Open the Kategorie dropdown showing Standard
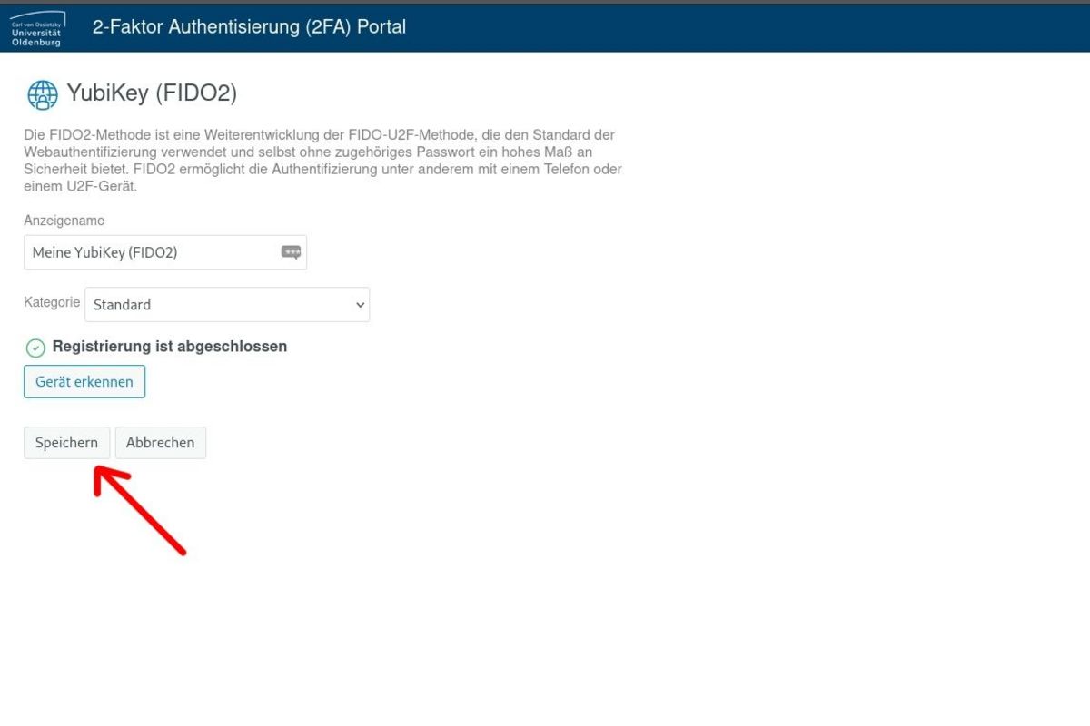The image size is (1090, 726). [226, 305]
